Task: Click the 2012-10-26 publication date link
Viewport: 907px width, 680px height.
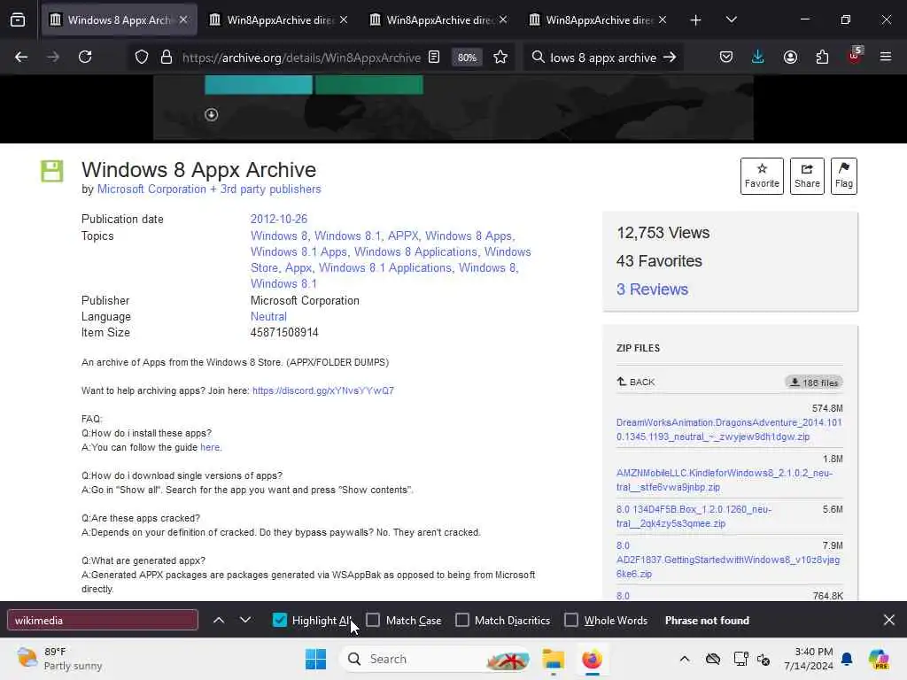Action: coord(279,220)
